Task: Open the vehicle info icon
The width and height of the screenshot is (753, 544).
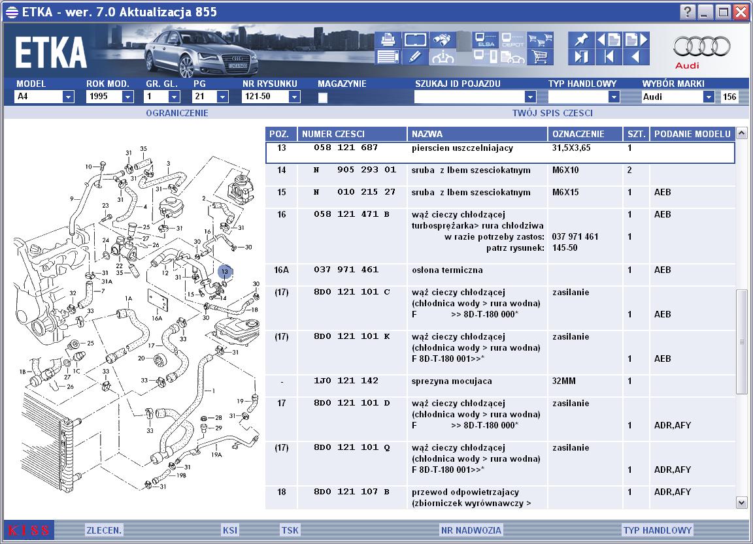Action: (x=443, y=57)
